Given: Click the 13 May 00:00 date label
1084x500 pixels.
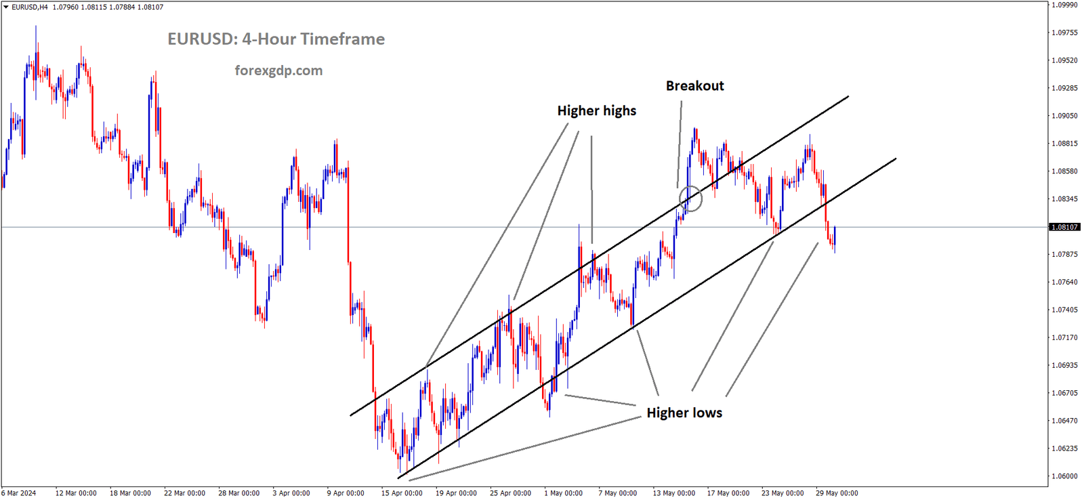Looking at the screenshot, I should point(674,493).
